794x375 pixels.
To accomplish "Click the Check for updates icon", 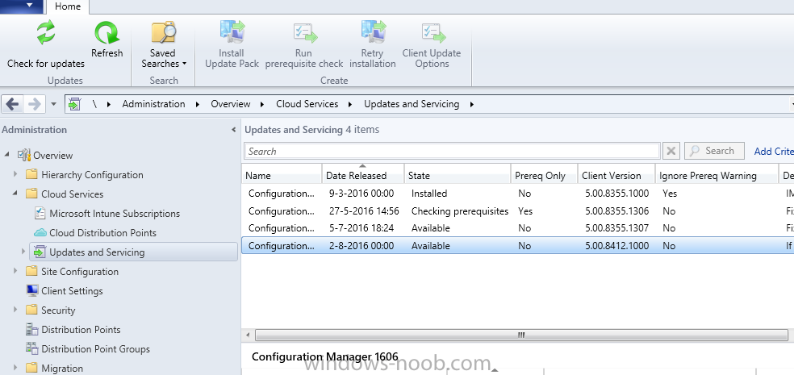I will coord(45,32).
